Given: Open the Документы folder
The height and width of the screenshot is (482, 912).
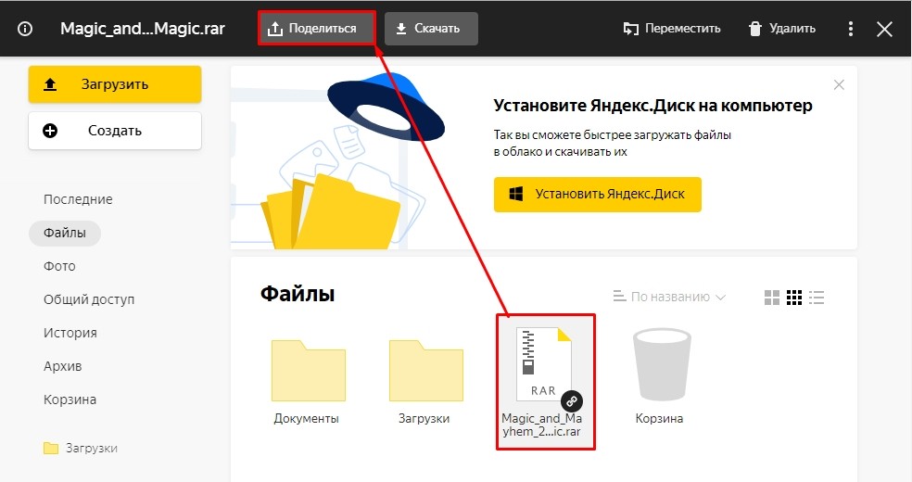Looking at the screenshot, I should pyautogui.click(x=308, y=381).
